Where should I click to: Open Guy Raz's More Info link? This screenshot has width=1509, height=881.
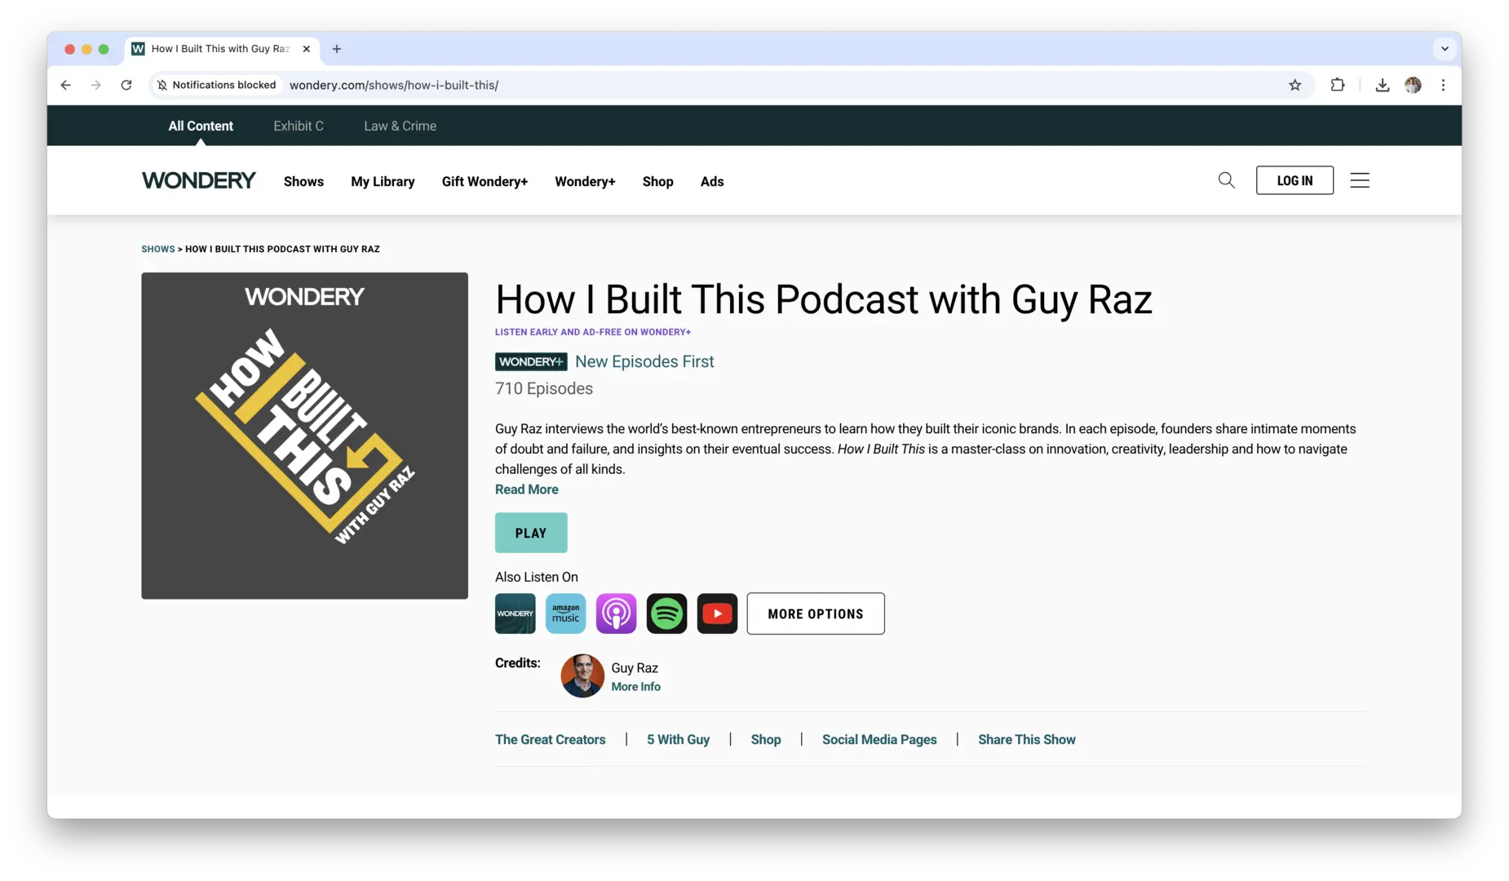(635, 686)
